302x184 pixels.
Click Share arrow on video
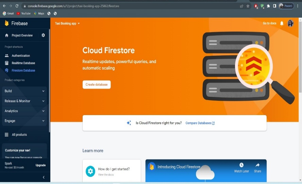[257, 165]
